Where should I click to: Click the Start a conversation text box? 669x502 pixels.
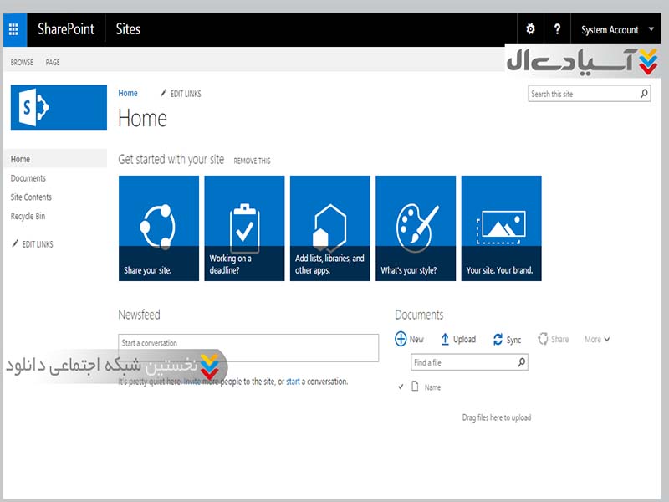click(x=248, y=343)
